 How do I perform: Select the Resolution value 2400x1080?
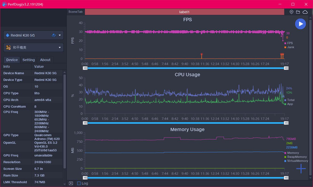(x=42, y=162)
